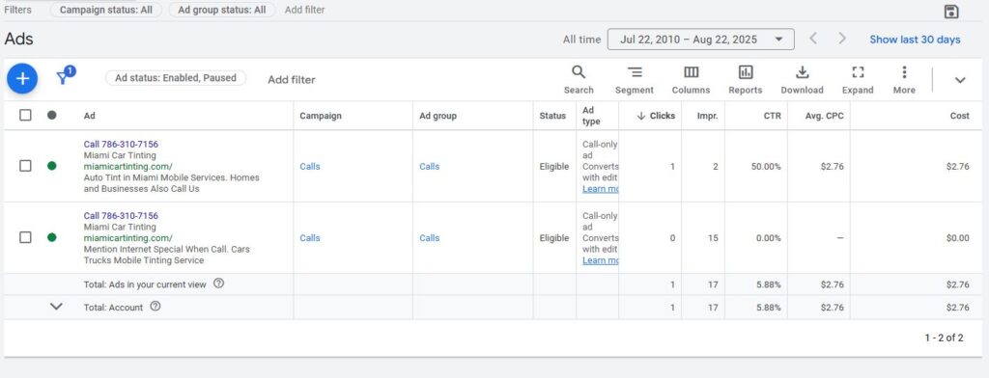Click the 1 - 2 of 2 pagination text

pyautogui.click(x=945, y=337)
